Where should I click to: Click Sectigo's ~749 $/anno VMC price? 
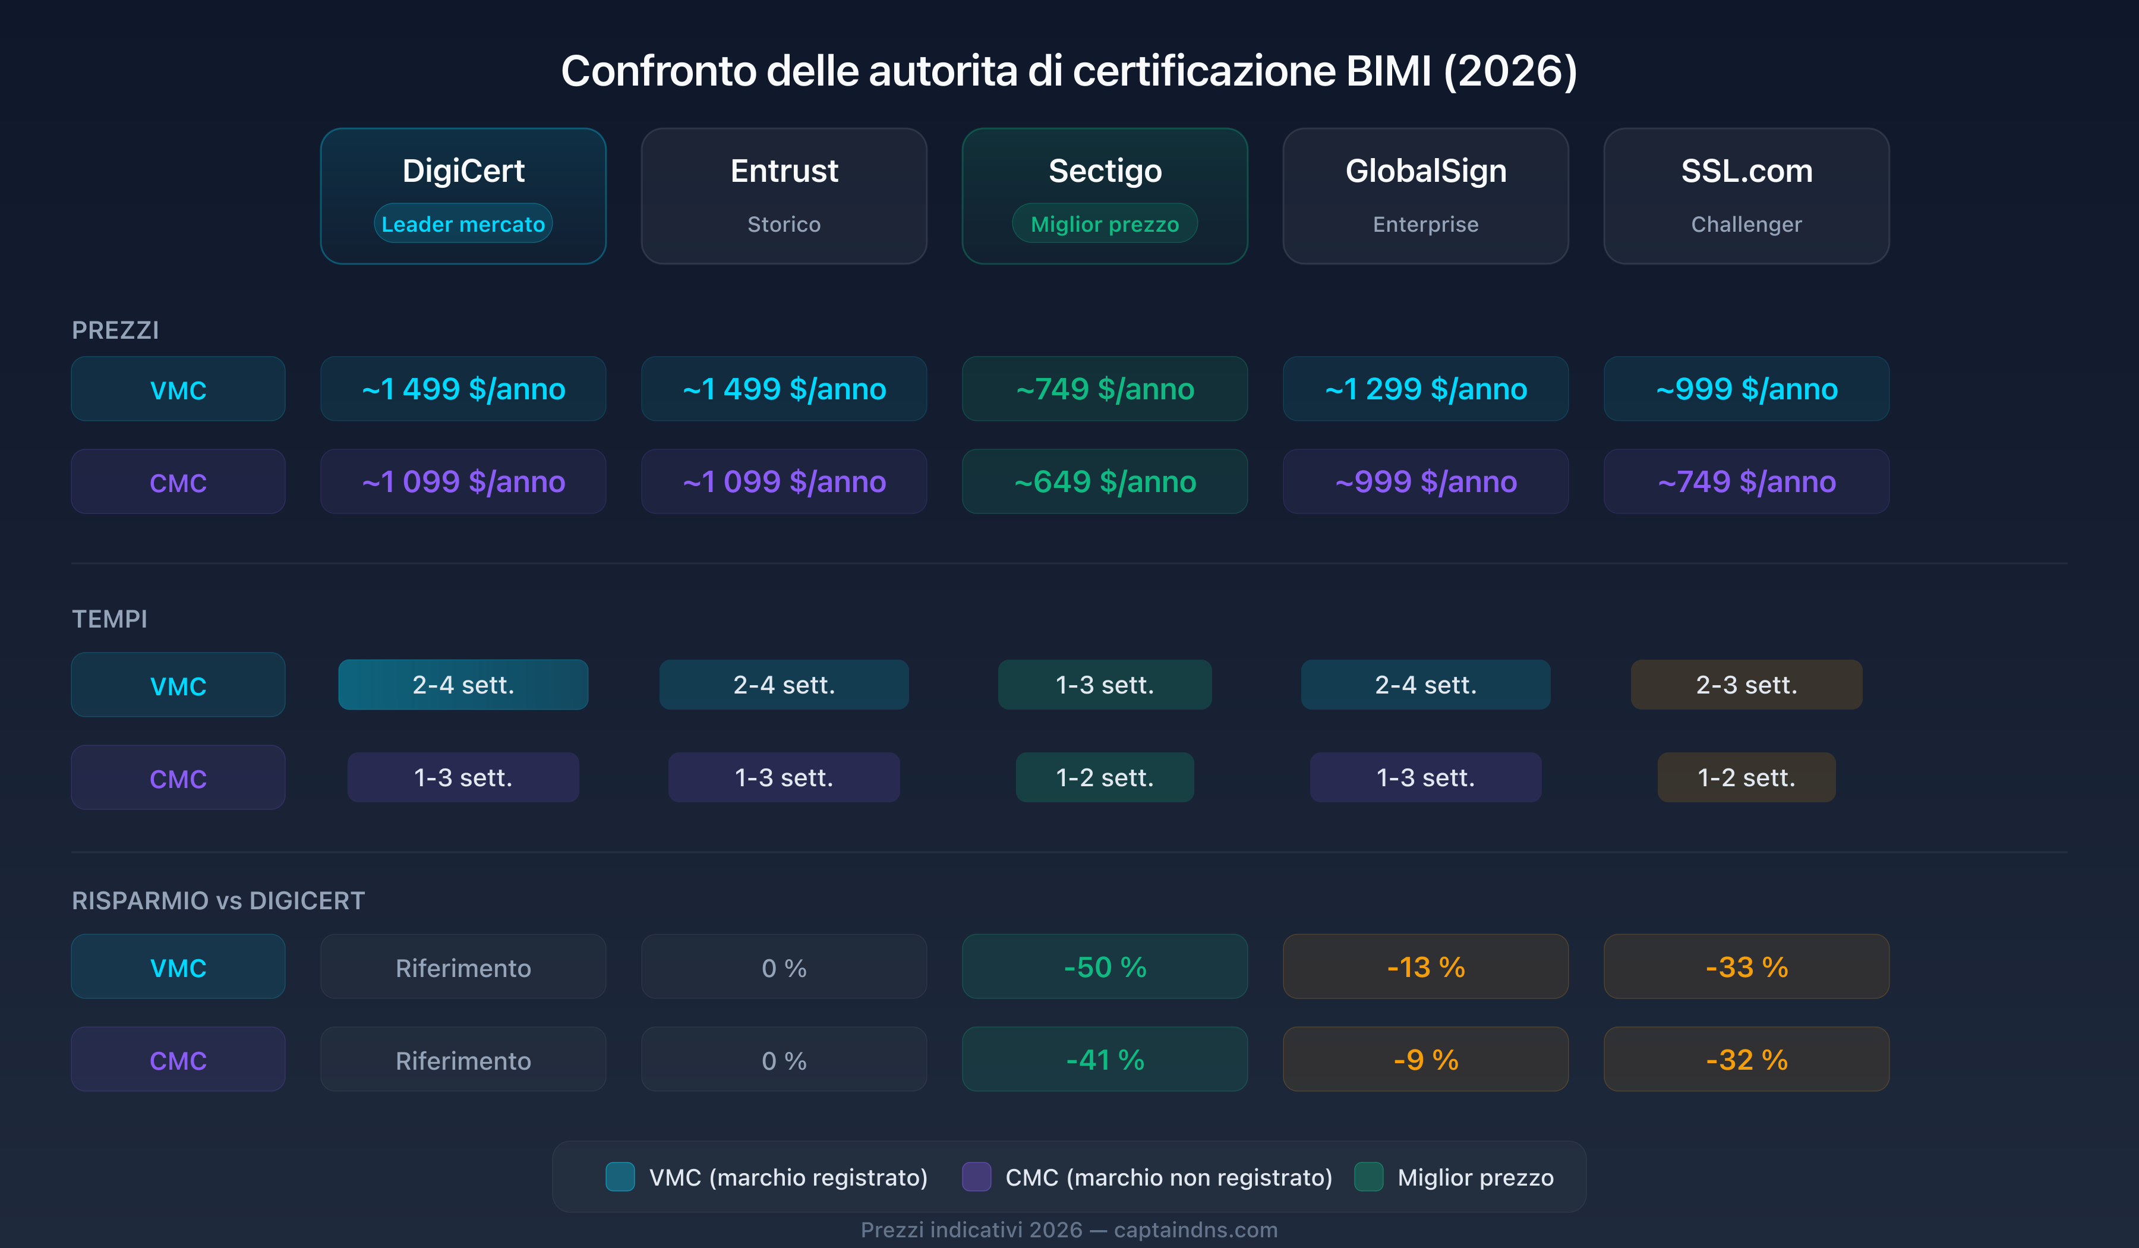click(1105, 389)
